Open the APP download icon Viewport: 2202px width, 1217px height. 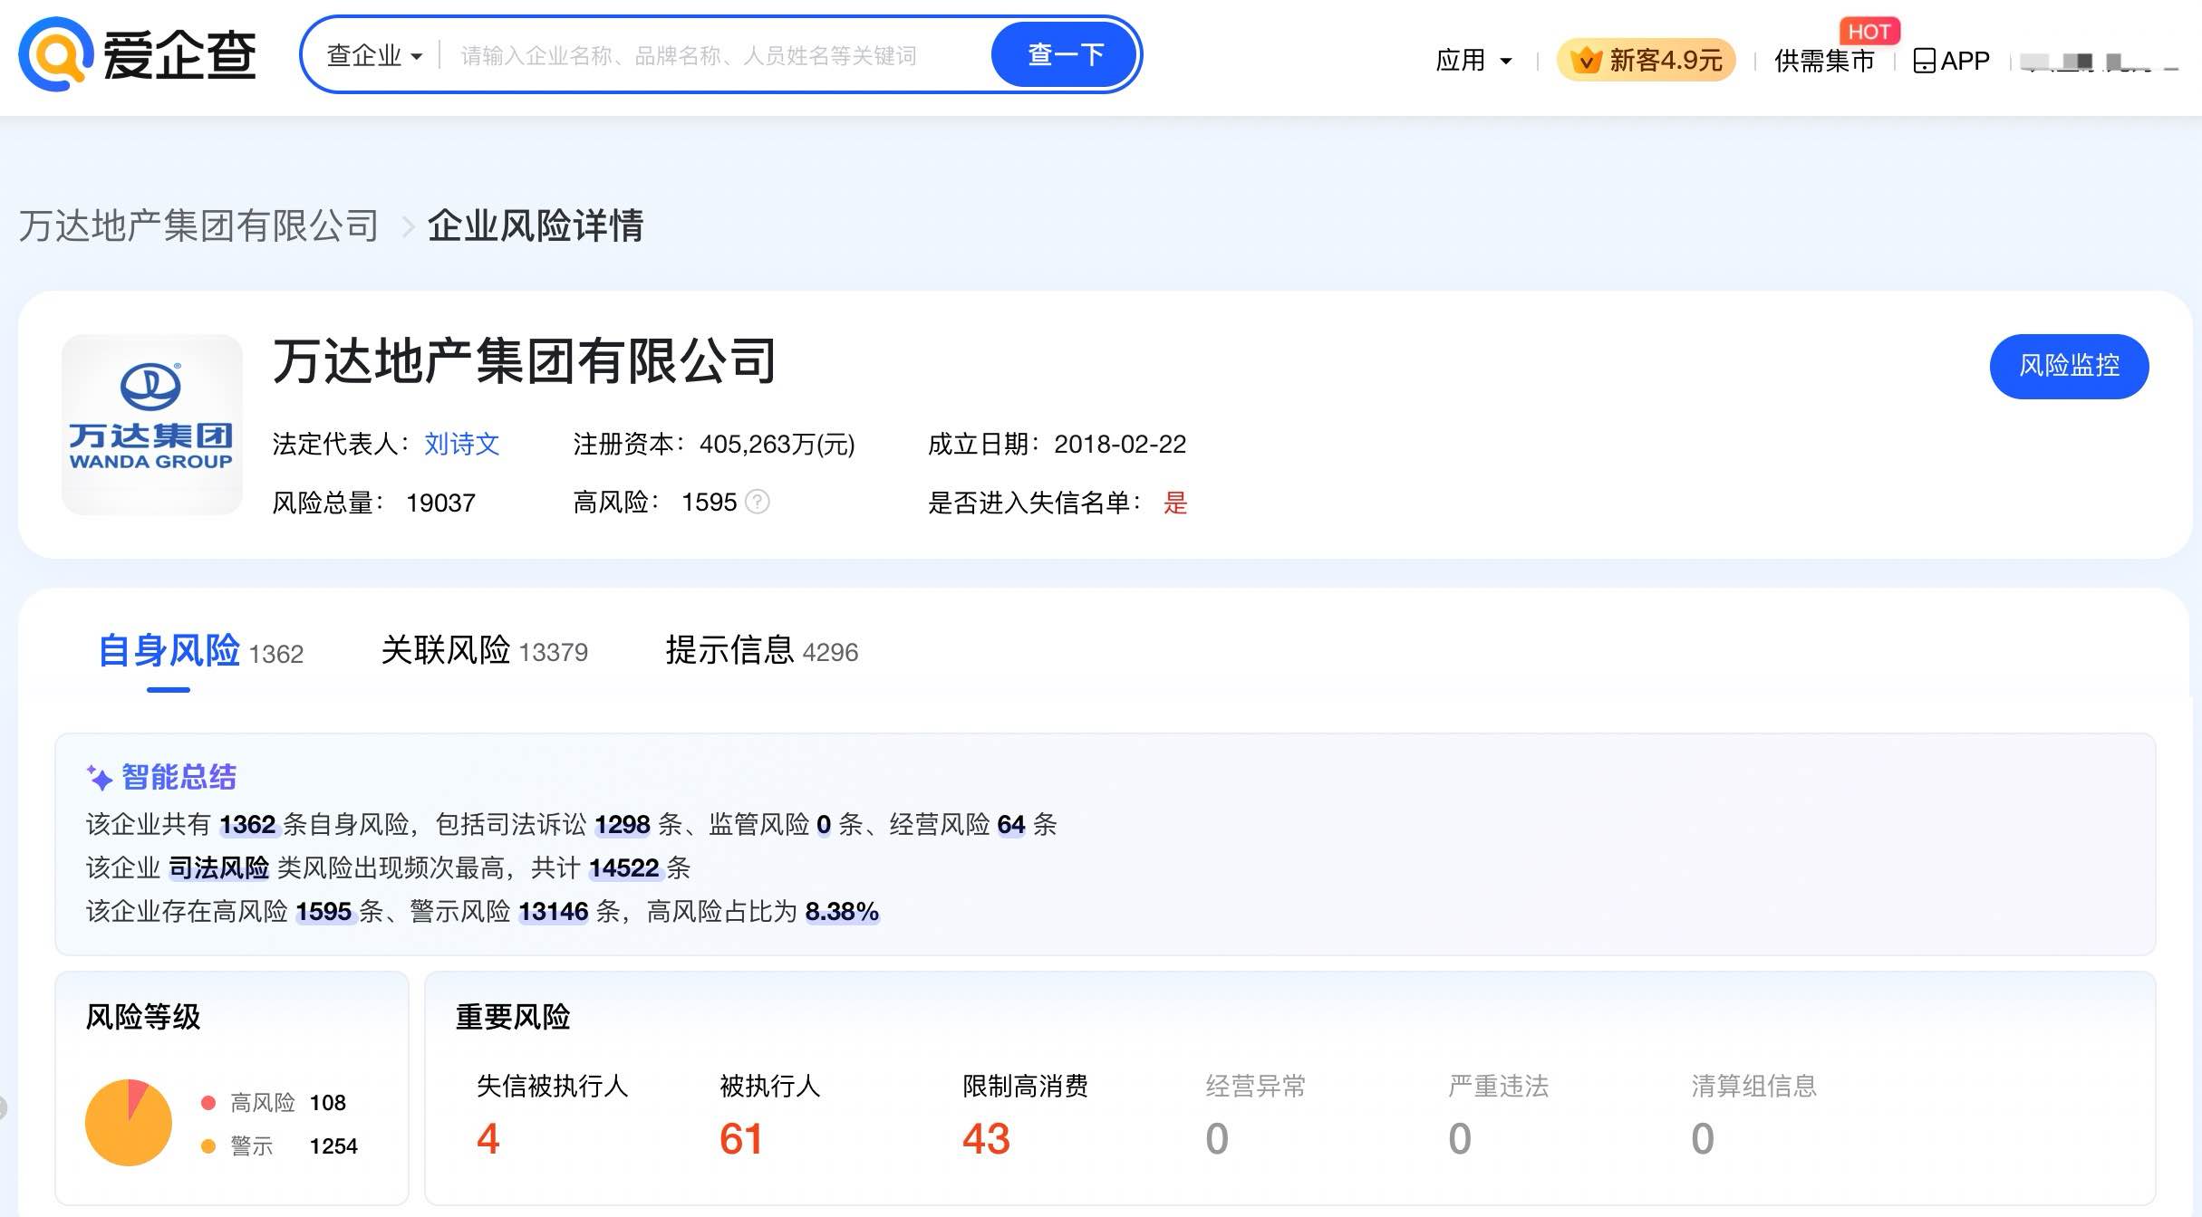click(x=1925, y=59)
